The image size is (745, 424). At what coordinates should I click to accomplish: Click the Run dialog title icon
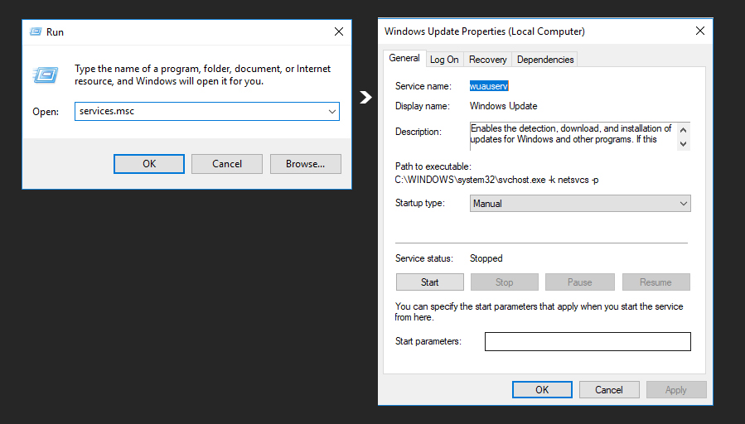36,31
